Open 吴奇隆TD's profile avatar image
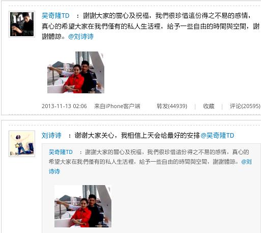This screenshot has width=261, height=233. click(22, 24)
